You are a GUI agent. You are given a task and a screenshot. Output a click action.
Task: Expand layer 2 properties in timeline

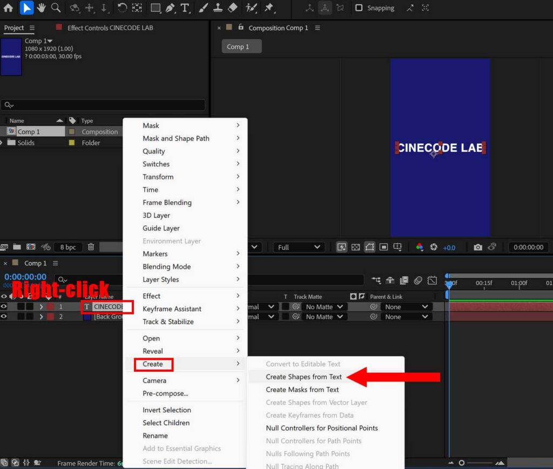pos(41,317)
